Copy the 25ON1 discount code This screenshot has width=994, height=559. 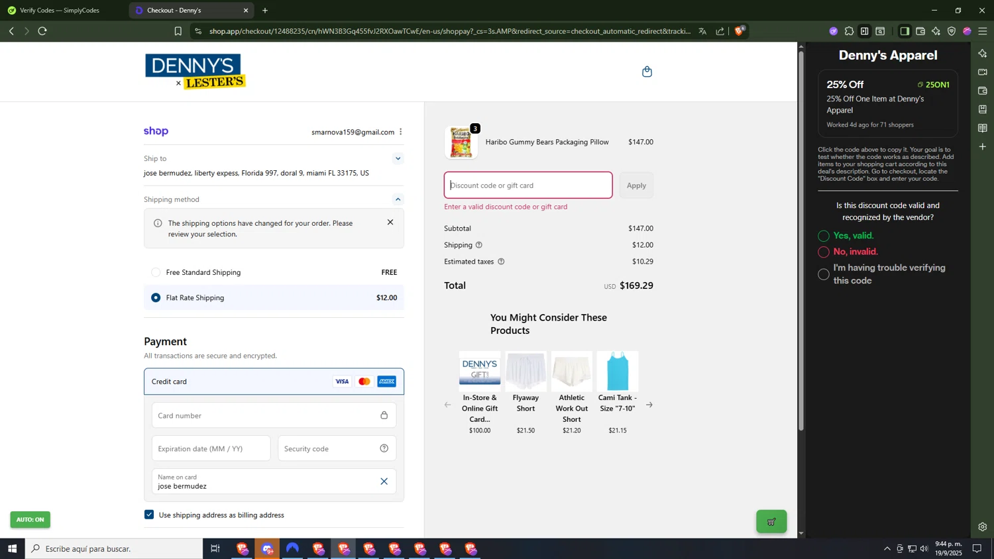point(933,85)
